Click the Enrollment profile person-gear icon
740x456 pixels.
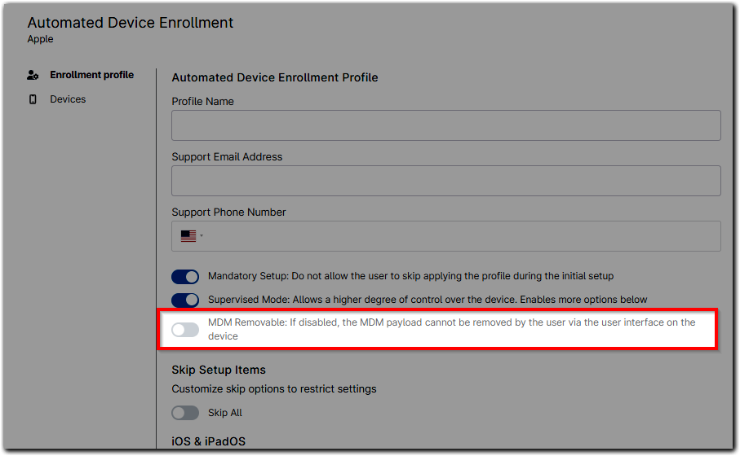[33, 75]
